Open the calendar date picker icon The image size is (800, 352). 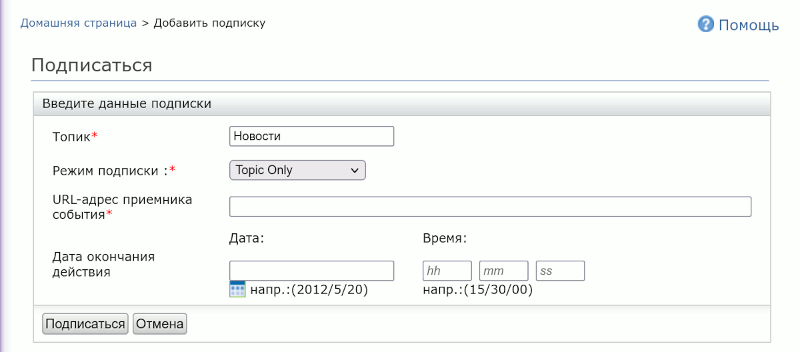coord(237,289)
